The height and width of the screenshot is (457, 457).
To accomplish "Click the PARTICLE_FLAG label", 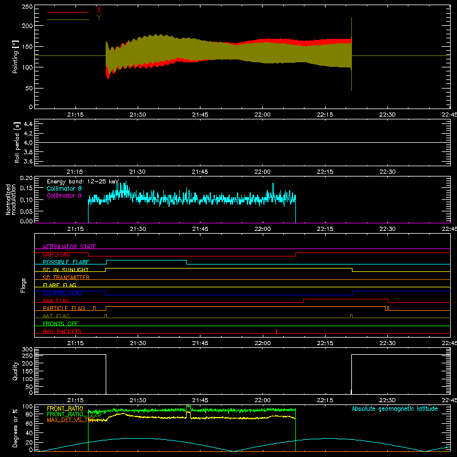I will 64,308.
